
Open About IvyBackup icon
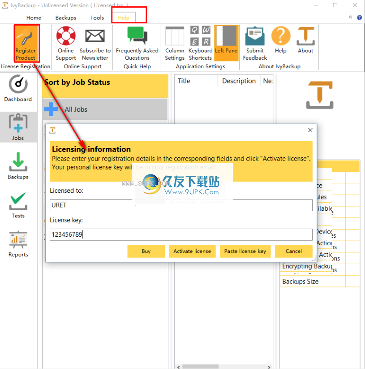(305, 36)
